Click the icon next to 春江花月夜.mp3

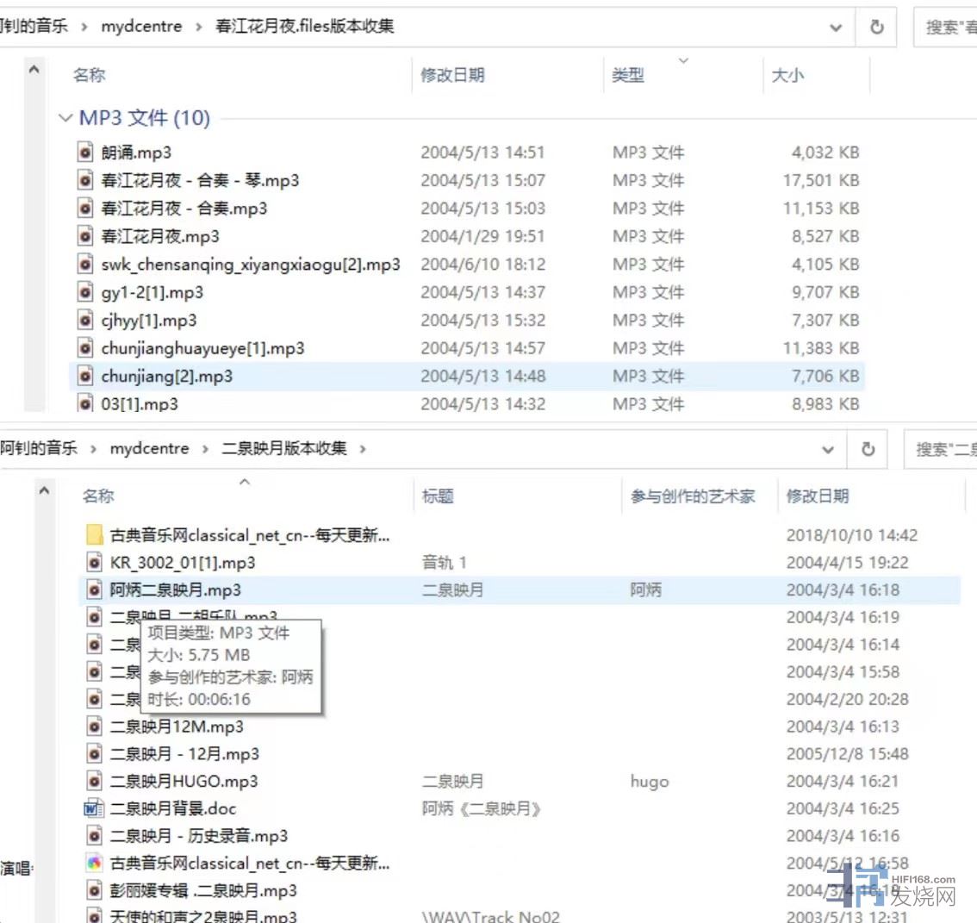(84, 236)
